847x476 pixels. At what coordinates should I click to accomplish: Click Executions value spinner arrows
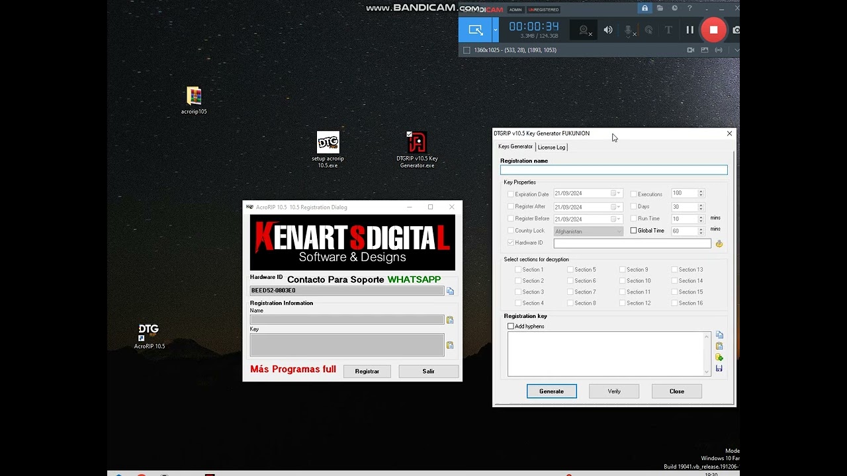701,194
